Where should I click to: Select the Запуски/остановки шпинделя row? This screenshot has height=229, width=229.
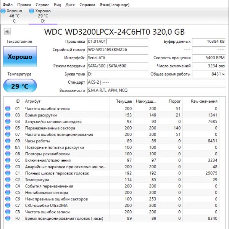(x=111, y=121)
